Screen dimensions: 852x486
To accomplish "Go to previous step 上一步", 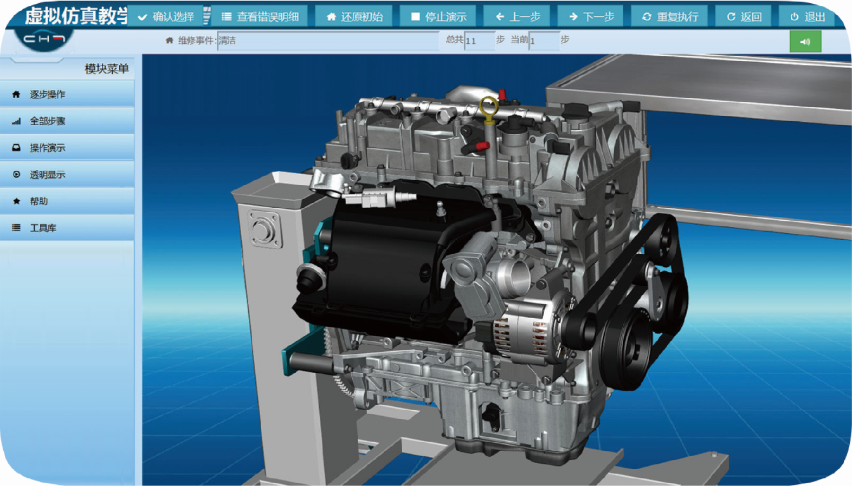I will tap(518, 17).
